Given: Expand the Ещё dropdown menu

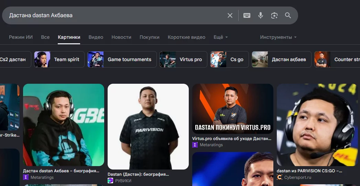Looking at the screenshot, I should (221, 37).
